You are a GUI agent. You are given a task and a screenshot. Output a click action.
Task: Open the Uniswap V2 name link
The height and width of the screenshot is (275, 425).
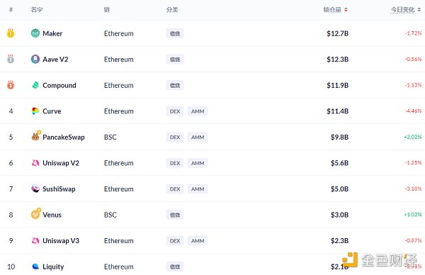point(61,163)
